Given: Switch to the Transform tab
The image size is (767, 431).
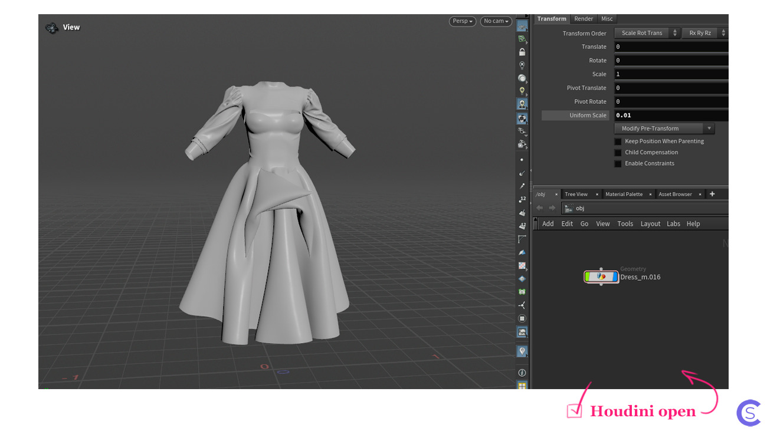Looking at the screenshot, I should 552,19.
